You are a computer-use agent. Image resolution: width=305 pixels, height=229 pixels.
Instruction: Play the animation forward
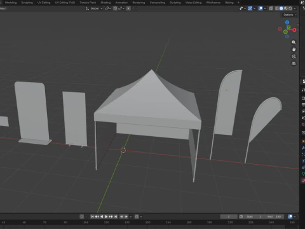(x=106, y=216)
